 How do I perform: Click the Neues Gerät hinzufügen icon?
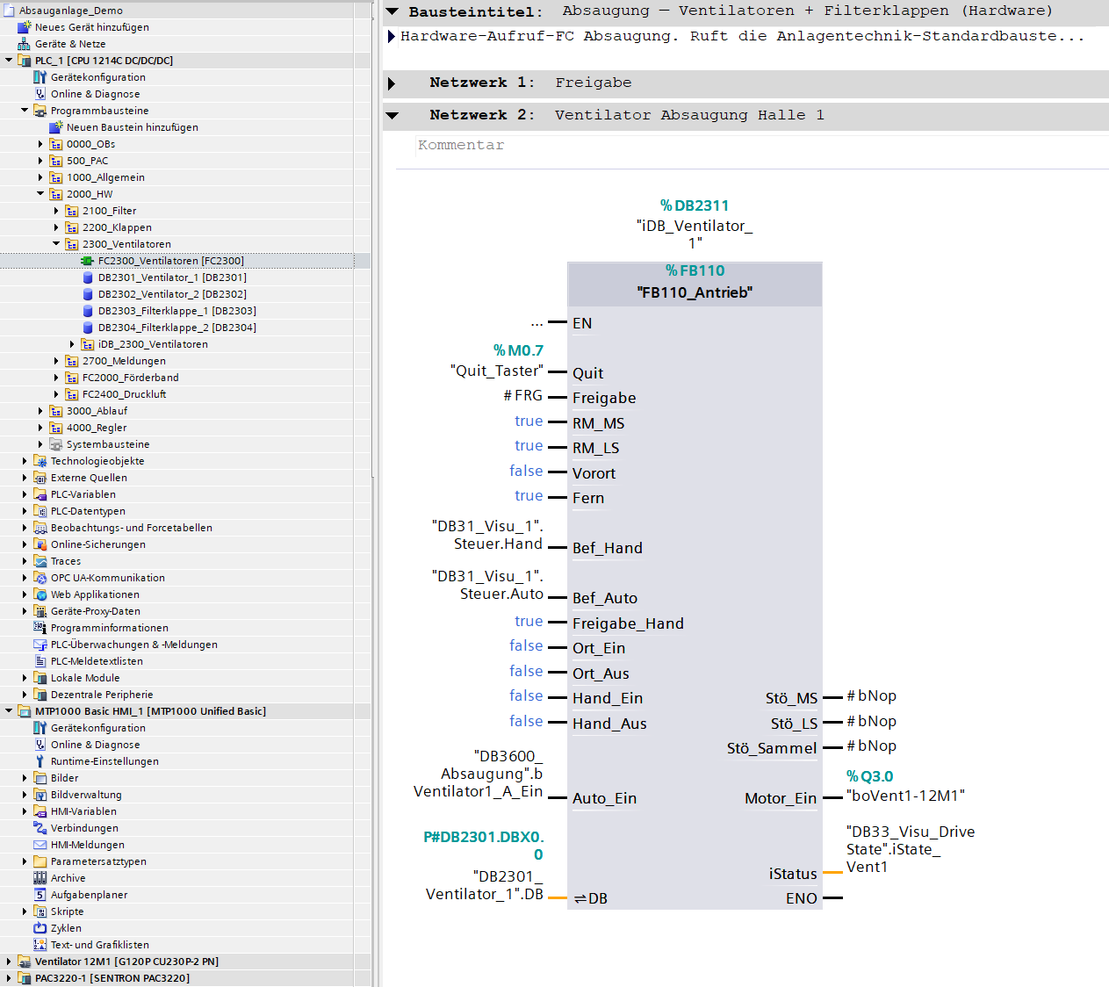click(x=25, y=27)
